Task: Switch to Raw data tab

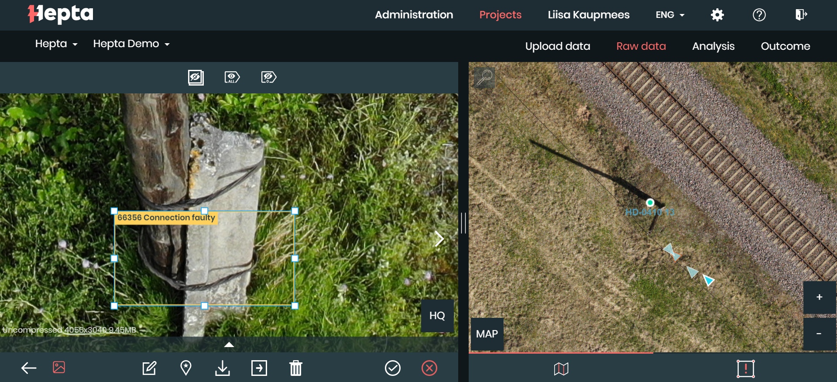Action: click(x=641, y=46)
